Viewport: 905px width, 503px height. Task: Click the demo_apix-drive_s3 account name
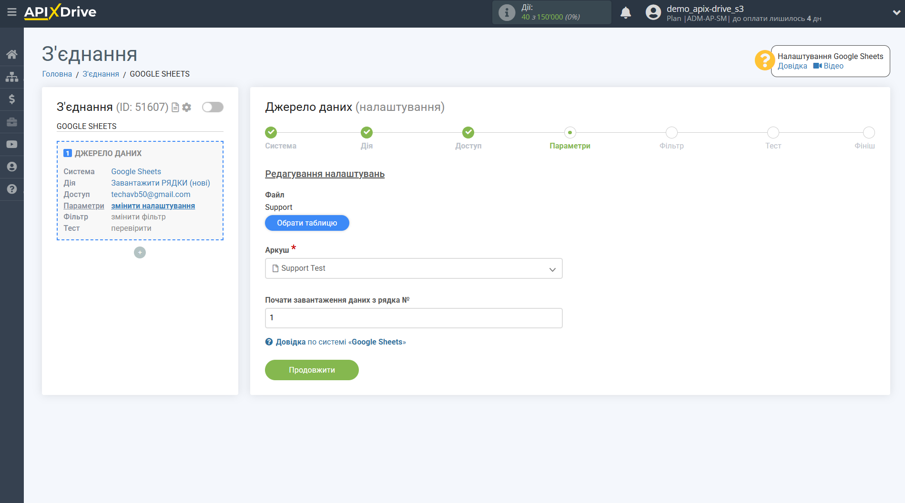(x=705, y=9)
